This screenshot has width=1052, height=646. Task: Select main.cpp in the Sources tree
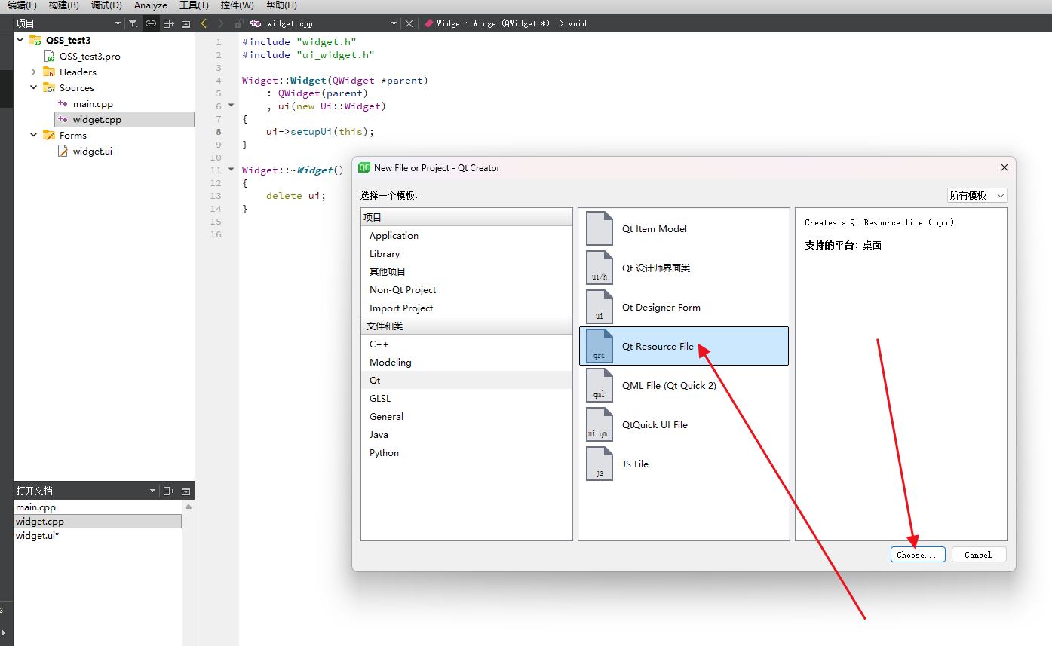coord(93,104)
